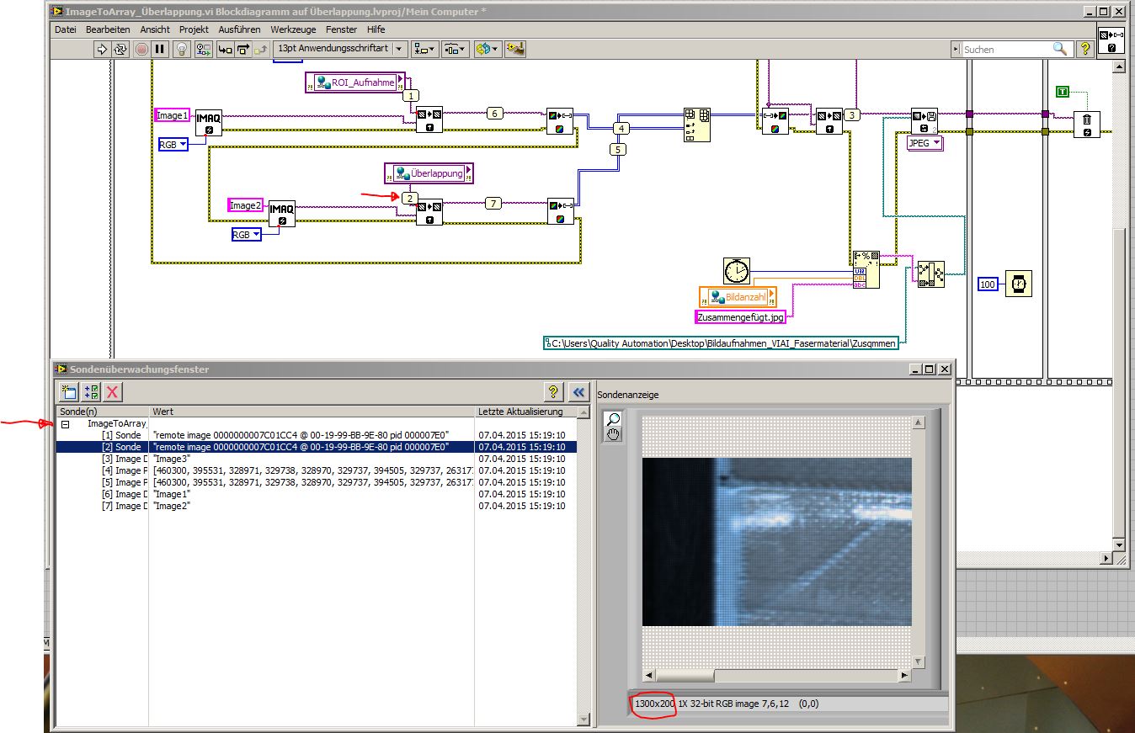Open the Werkzeuge menu
Viewport: 1135px width, 733px height.
[294, 29]
